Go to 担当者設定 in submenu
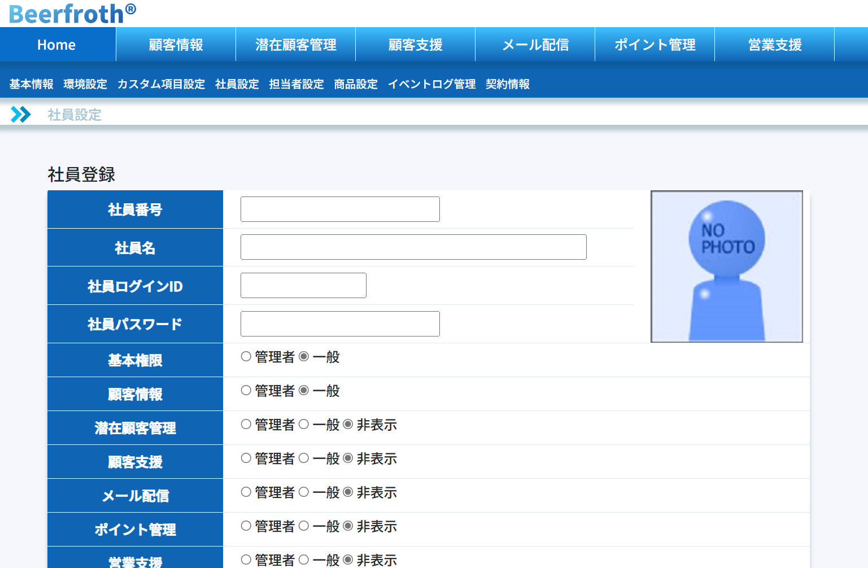The image size is (868, 568). point(296,84)
